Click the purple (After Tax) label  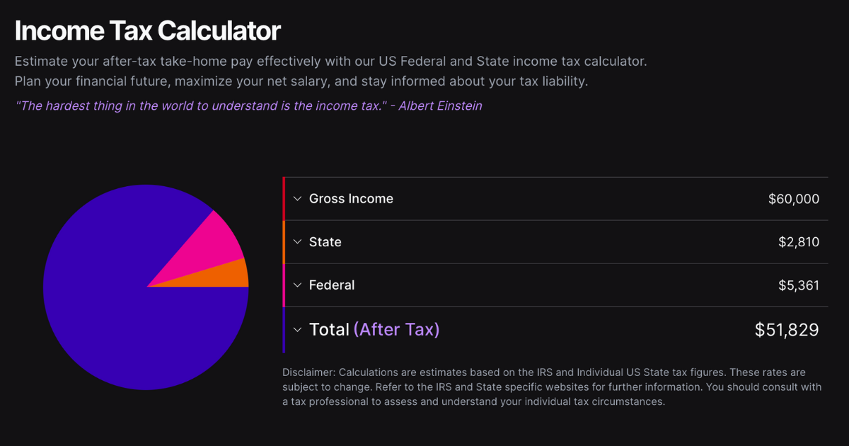point(396,329)
